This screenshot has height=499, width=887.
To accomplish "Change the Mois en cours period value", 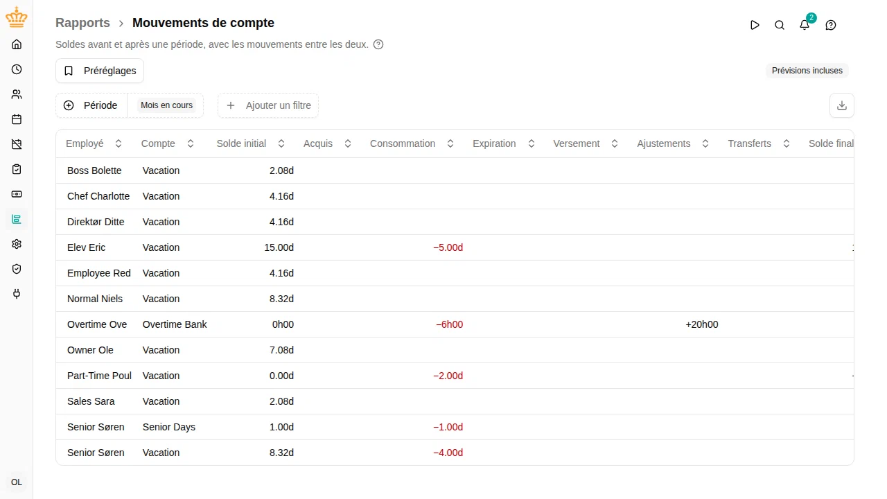I will pyautogui.click(x=166, y=105).
